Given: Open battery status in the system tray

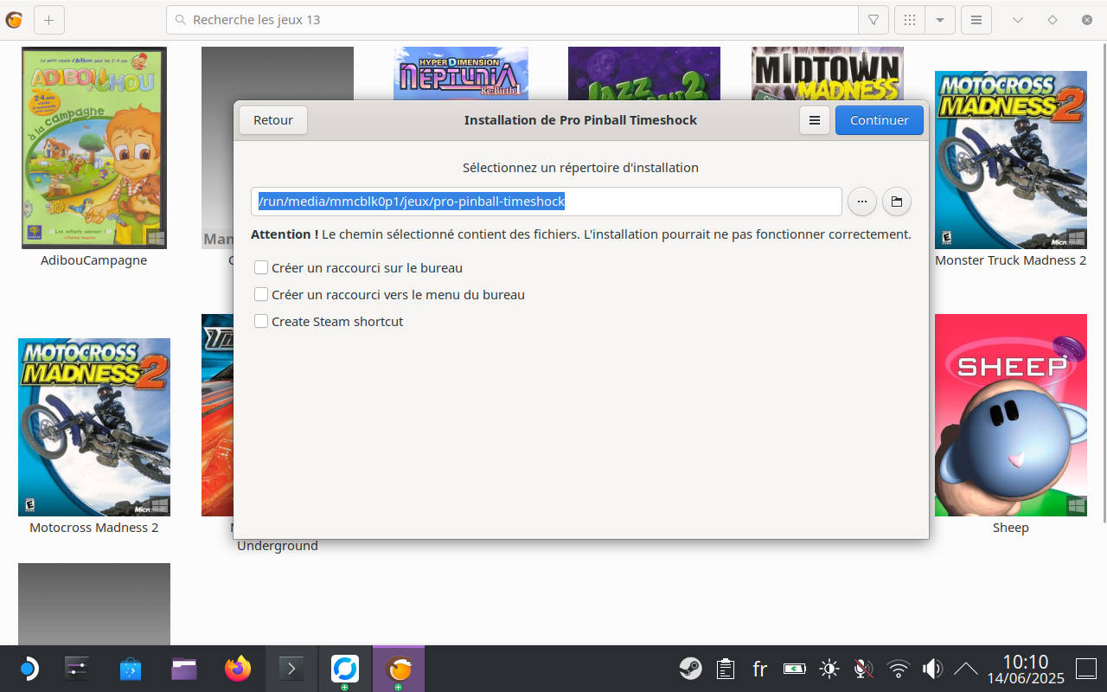Looking at the screenshot, I should click(x=794, y=669).
